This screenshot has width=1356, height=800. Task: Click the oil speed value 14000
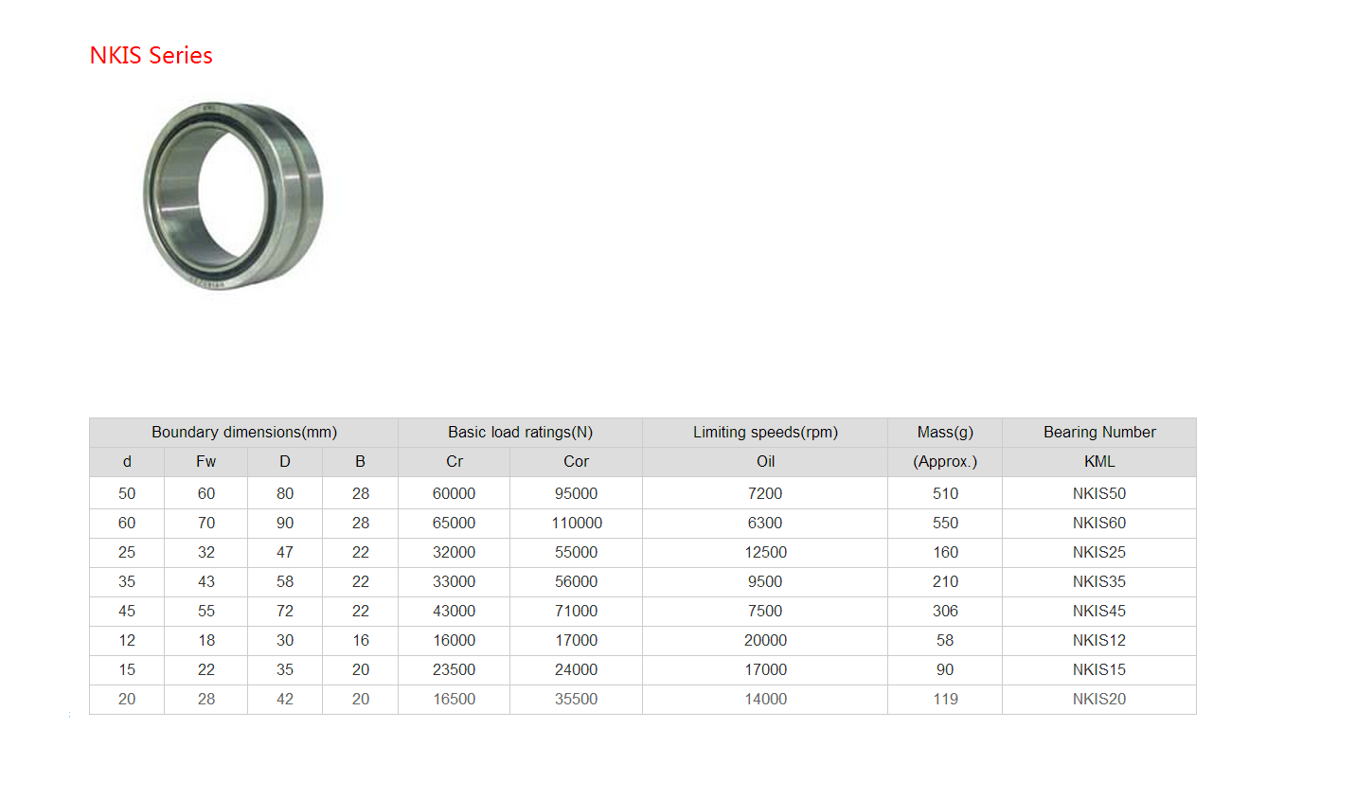point(765,700)
